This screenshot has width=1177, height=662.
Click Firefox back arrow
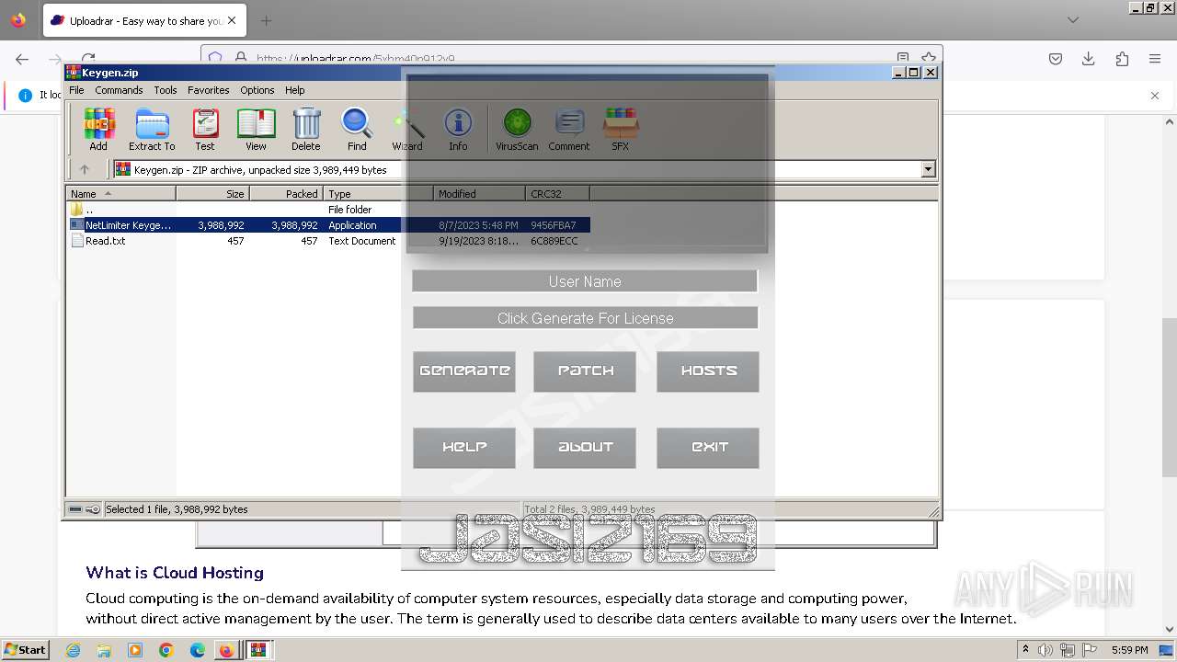coord(22,59)
